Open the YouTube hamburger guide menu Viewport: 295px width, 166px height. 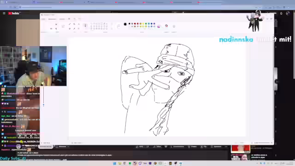[4, 13]
